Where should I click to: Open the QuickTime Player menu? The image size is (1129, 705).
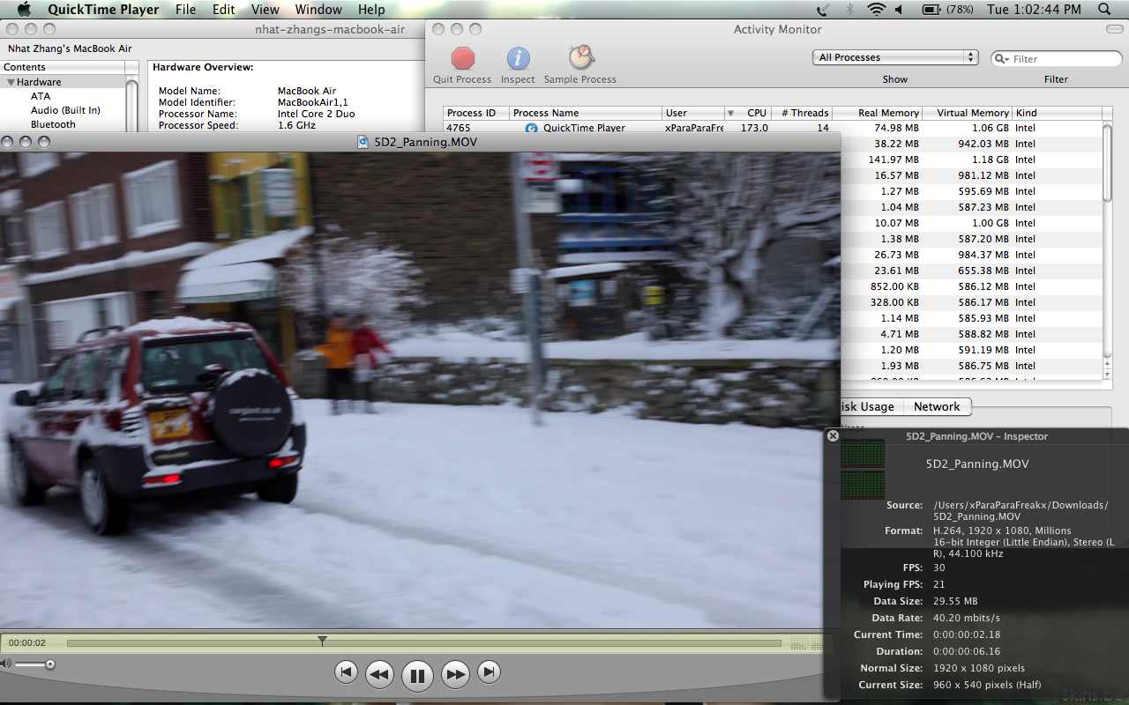click(x=103, y=10)
